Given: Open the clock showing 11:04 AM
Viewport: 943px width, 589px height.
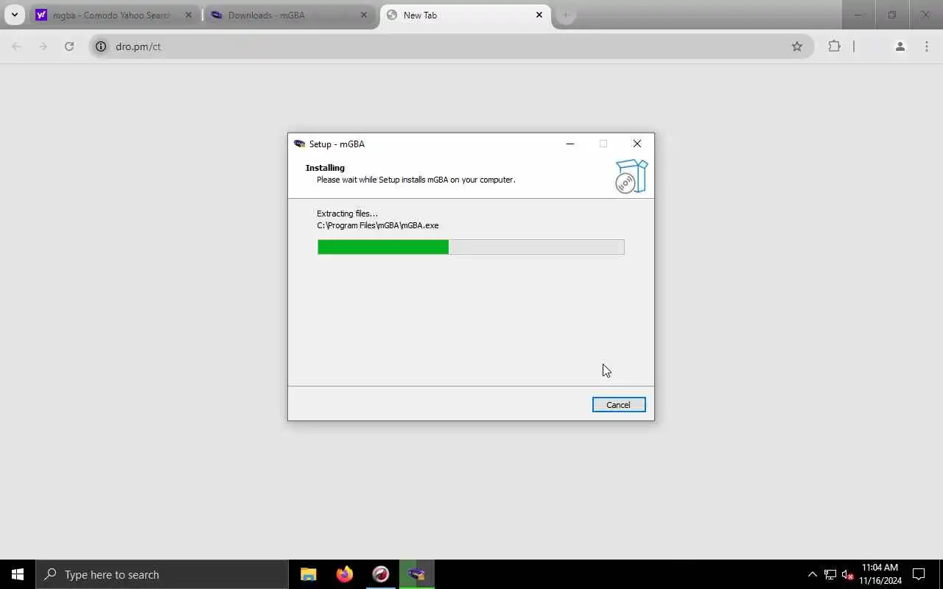Looking at the screenshot, I should tap(880, 574).
